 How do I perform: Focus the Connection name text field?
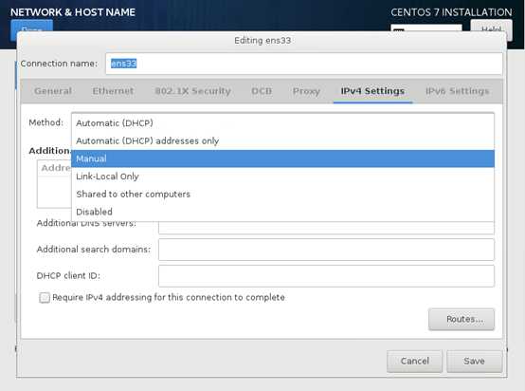(x=303, y=64)
